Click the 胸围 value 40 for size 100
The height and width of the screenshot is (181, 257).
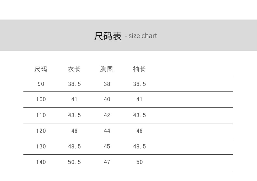107,99
